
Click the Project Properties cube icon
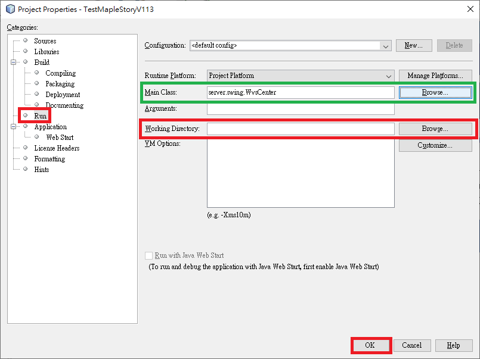pos(10,9)
